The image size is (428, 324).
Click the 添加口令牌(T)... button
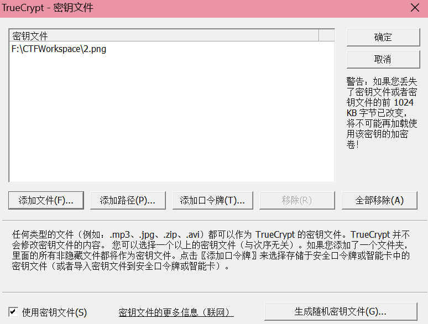click(213, 200)
